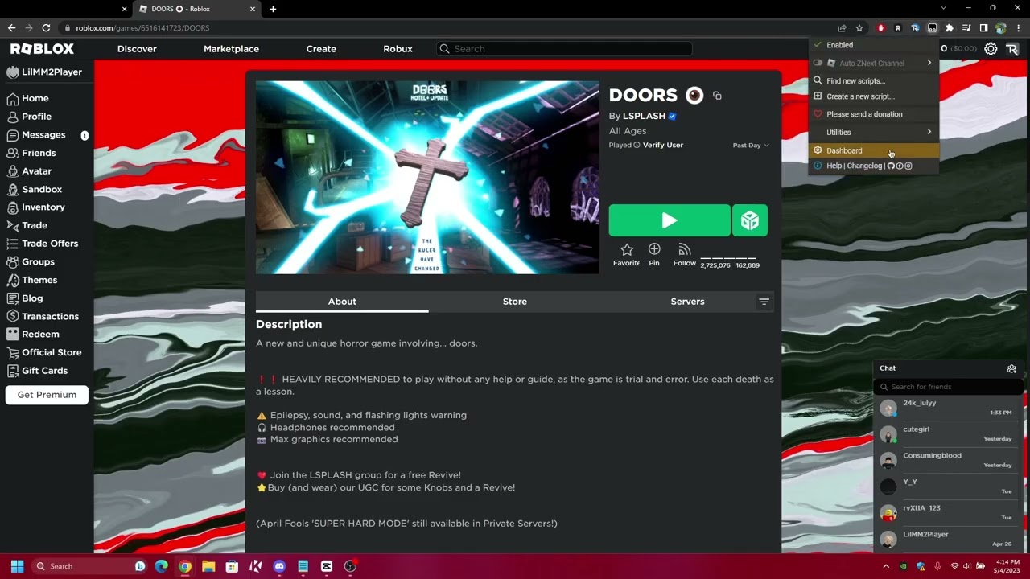This screenshot has width=1030, height=579.
Task: Click the green Play button for DOORS
Action: point(669,220)
